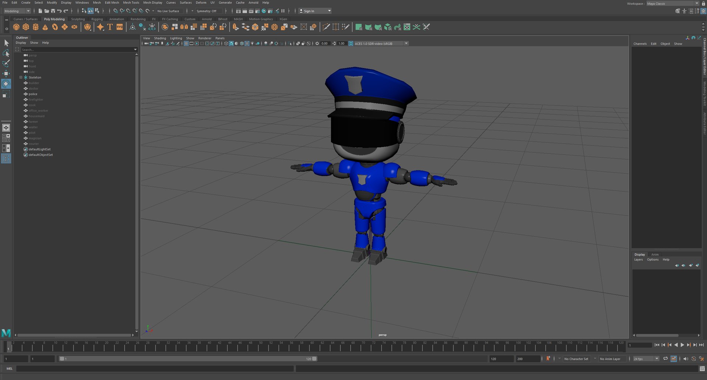Viewport: 707px width, 380px height.
Task: Open the Mesh Tools menu
Action: click(x=131, y=3)
